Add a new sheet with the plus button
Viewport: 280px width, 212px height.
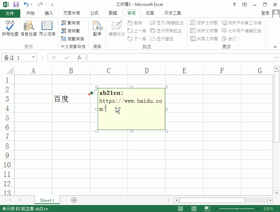pyautogui.click(x=74, y=200)
